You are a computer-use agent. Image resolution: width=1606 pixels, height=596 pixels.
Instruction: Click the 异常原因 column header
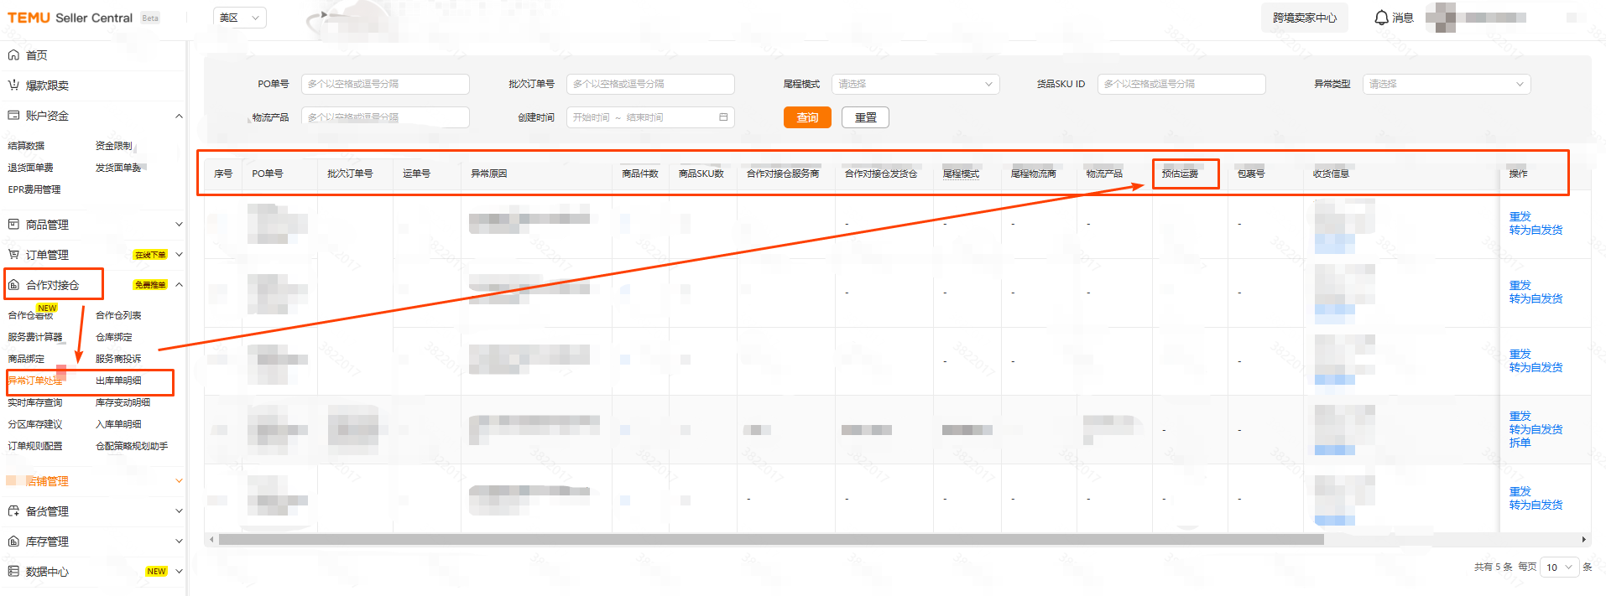(489, 174)
